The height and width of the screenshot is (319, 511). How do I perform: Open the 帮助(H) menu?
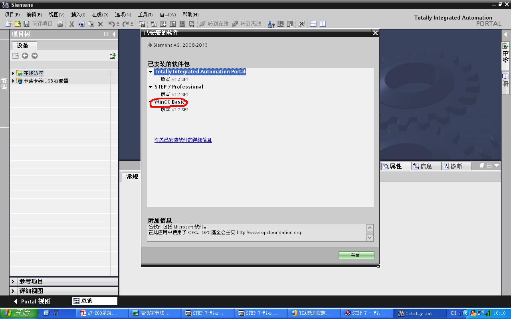tap(190, 15)
